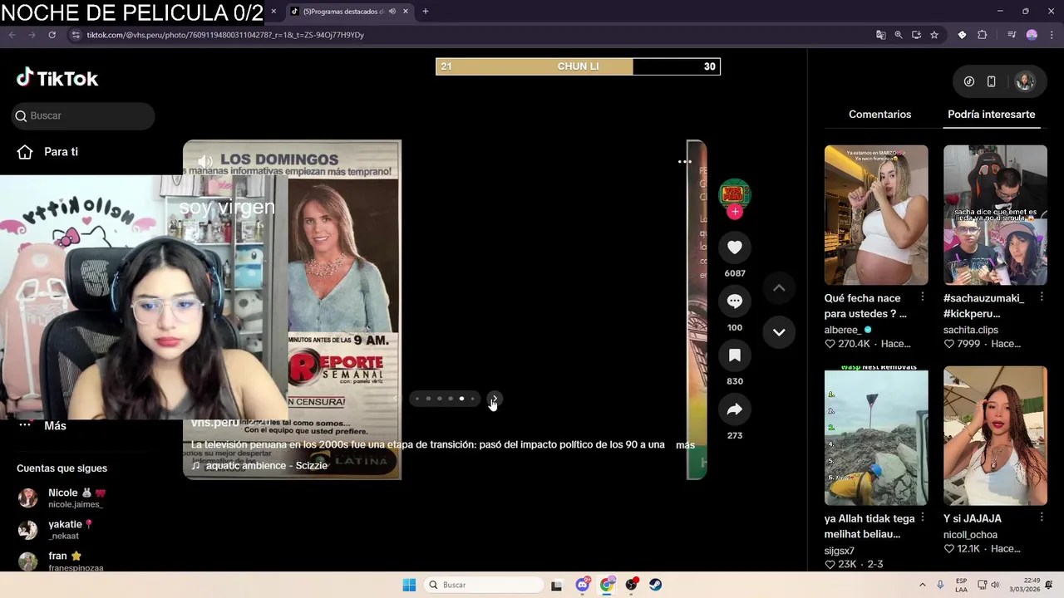This screenshot has width=1064, height=598.
Task: Open a new browser tab
Action: [425, 12]
